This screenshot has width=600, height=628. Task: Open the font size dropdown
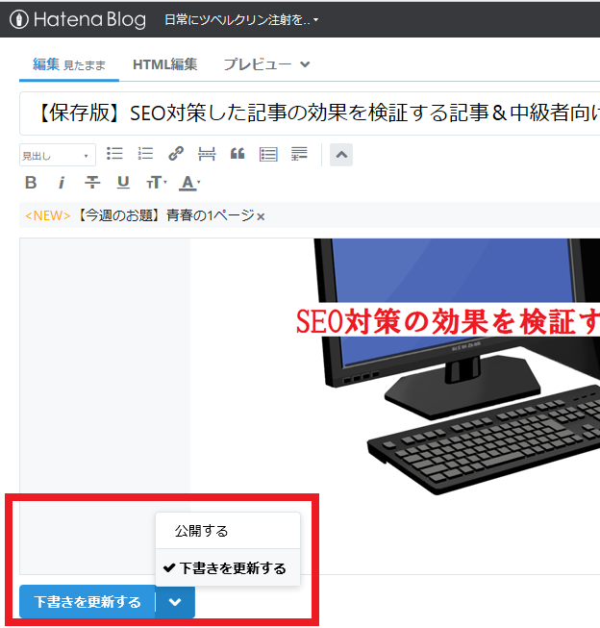(x=156, y=183)
